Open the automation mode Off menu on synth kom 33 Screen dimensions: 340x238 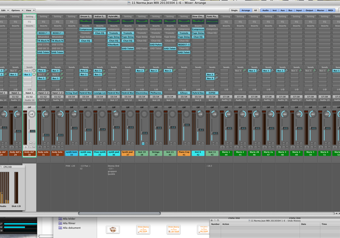[x=71, y=107]
